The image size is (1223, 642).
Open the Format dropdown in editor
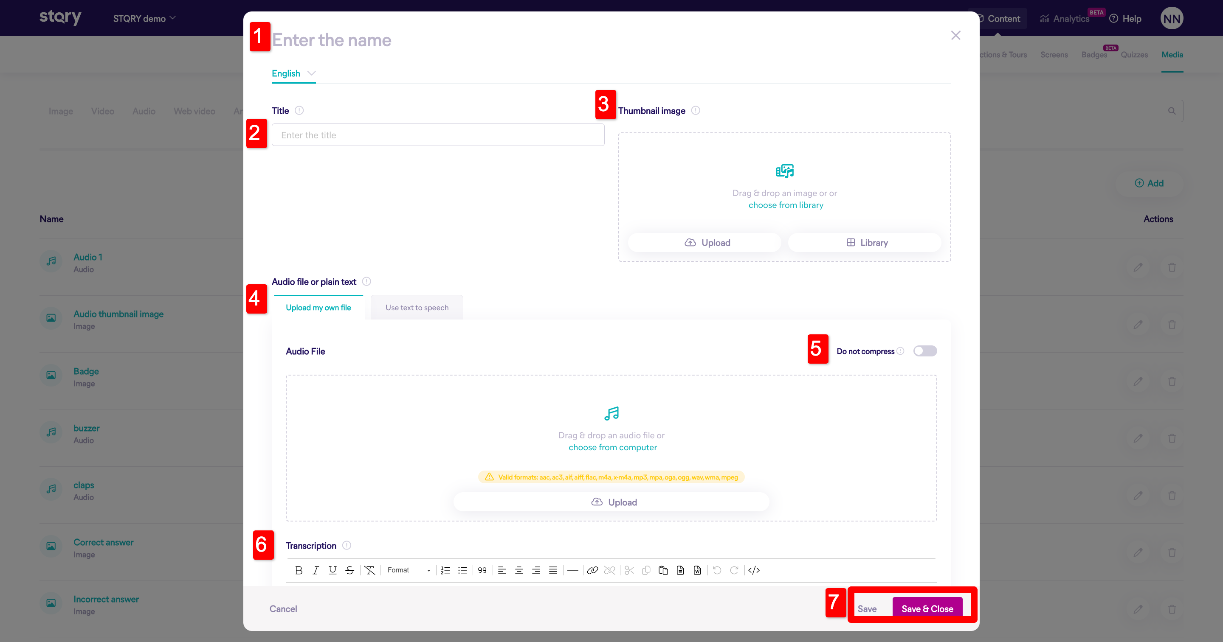tap(408, 570)
